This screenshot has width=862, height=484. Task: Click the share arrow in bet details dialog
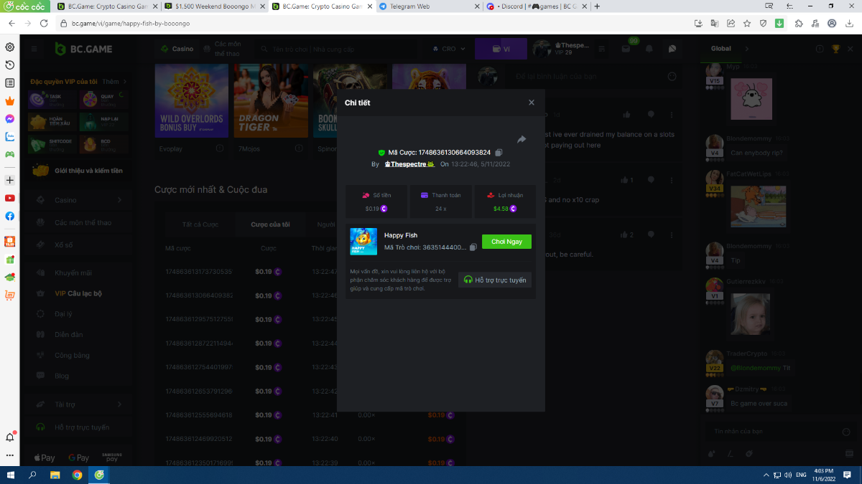pos(522,139)
